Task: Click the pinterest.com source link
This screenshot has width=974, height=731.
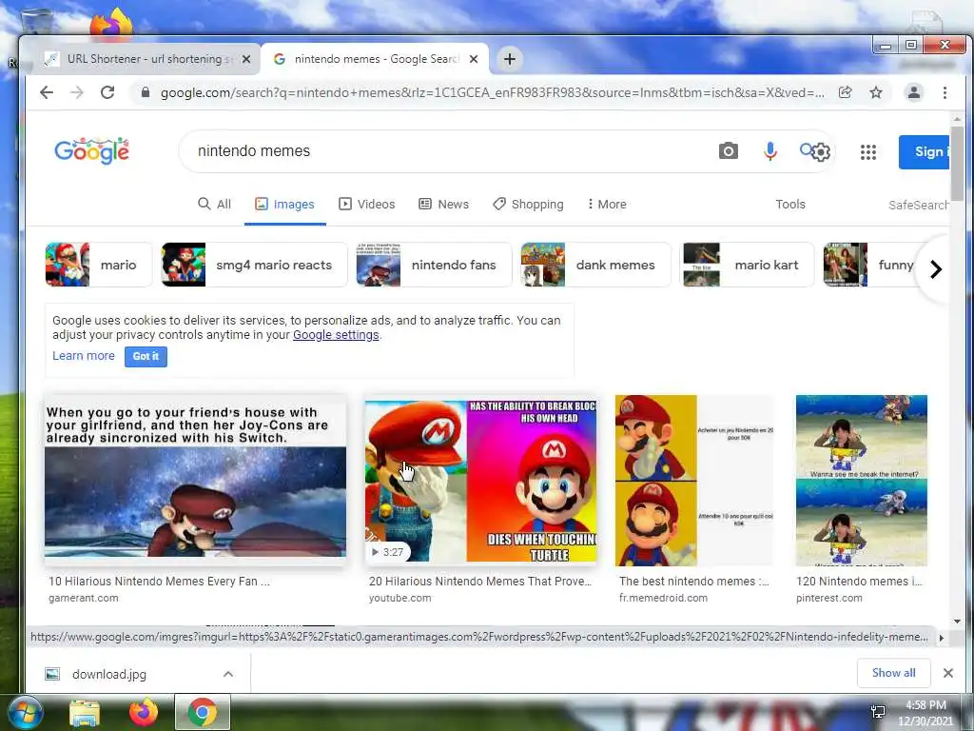Action: point(829,598)
